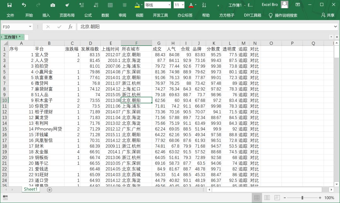This screenshot has width=340, height=203.
Task: Add a new sheet with plus icon
Action: pyautogui.click(x=49, y=190)
